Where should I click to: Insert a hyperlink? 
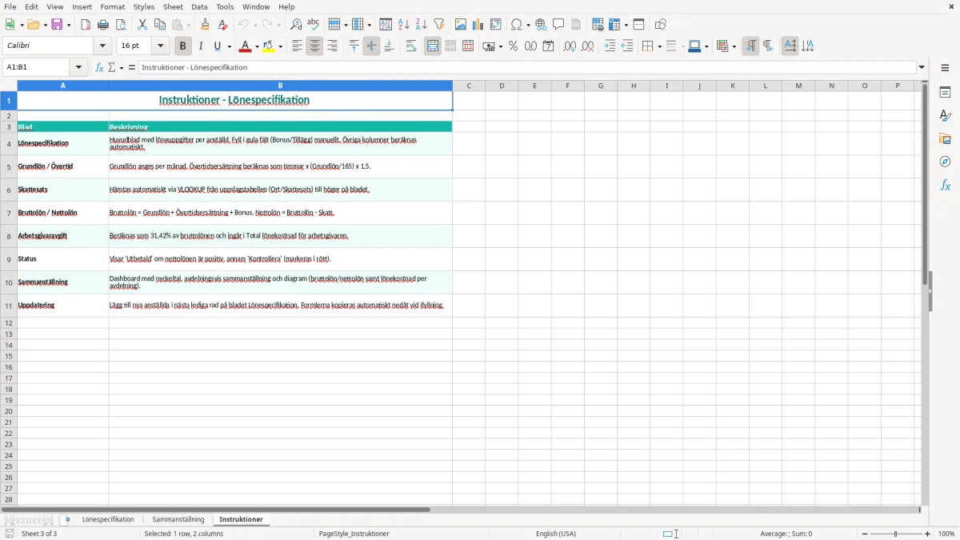tap(541, 25)
